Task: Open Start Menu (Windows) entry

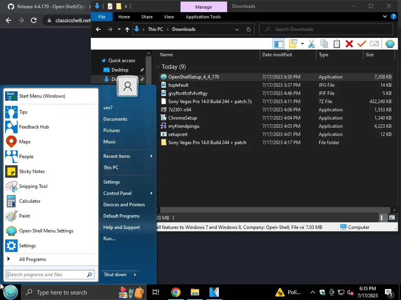Action: pos(51,96)
